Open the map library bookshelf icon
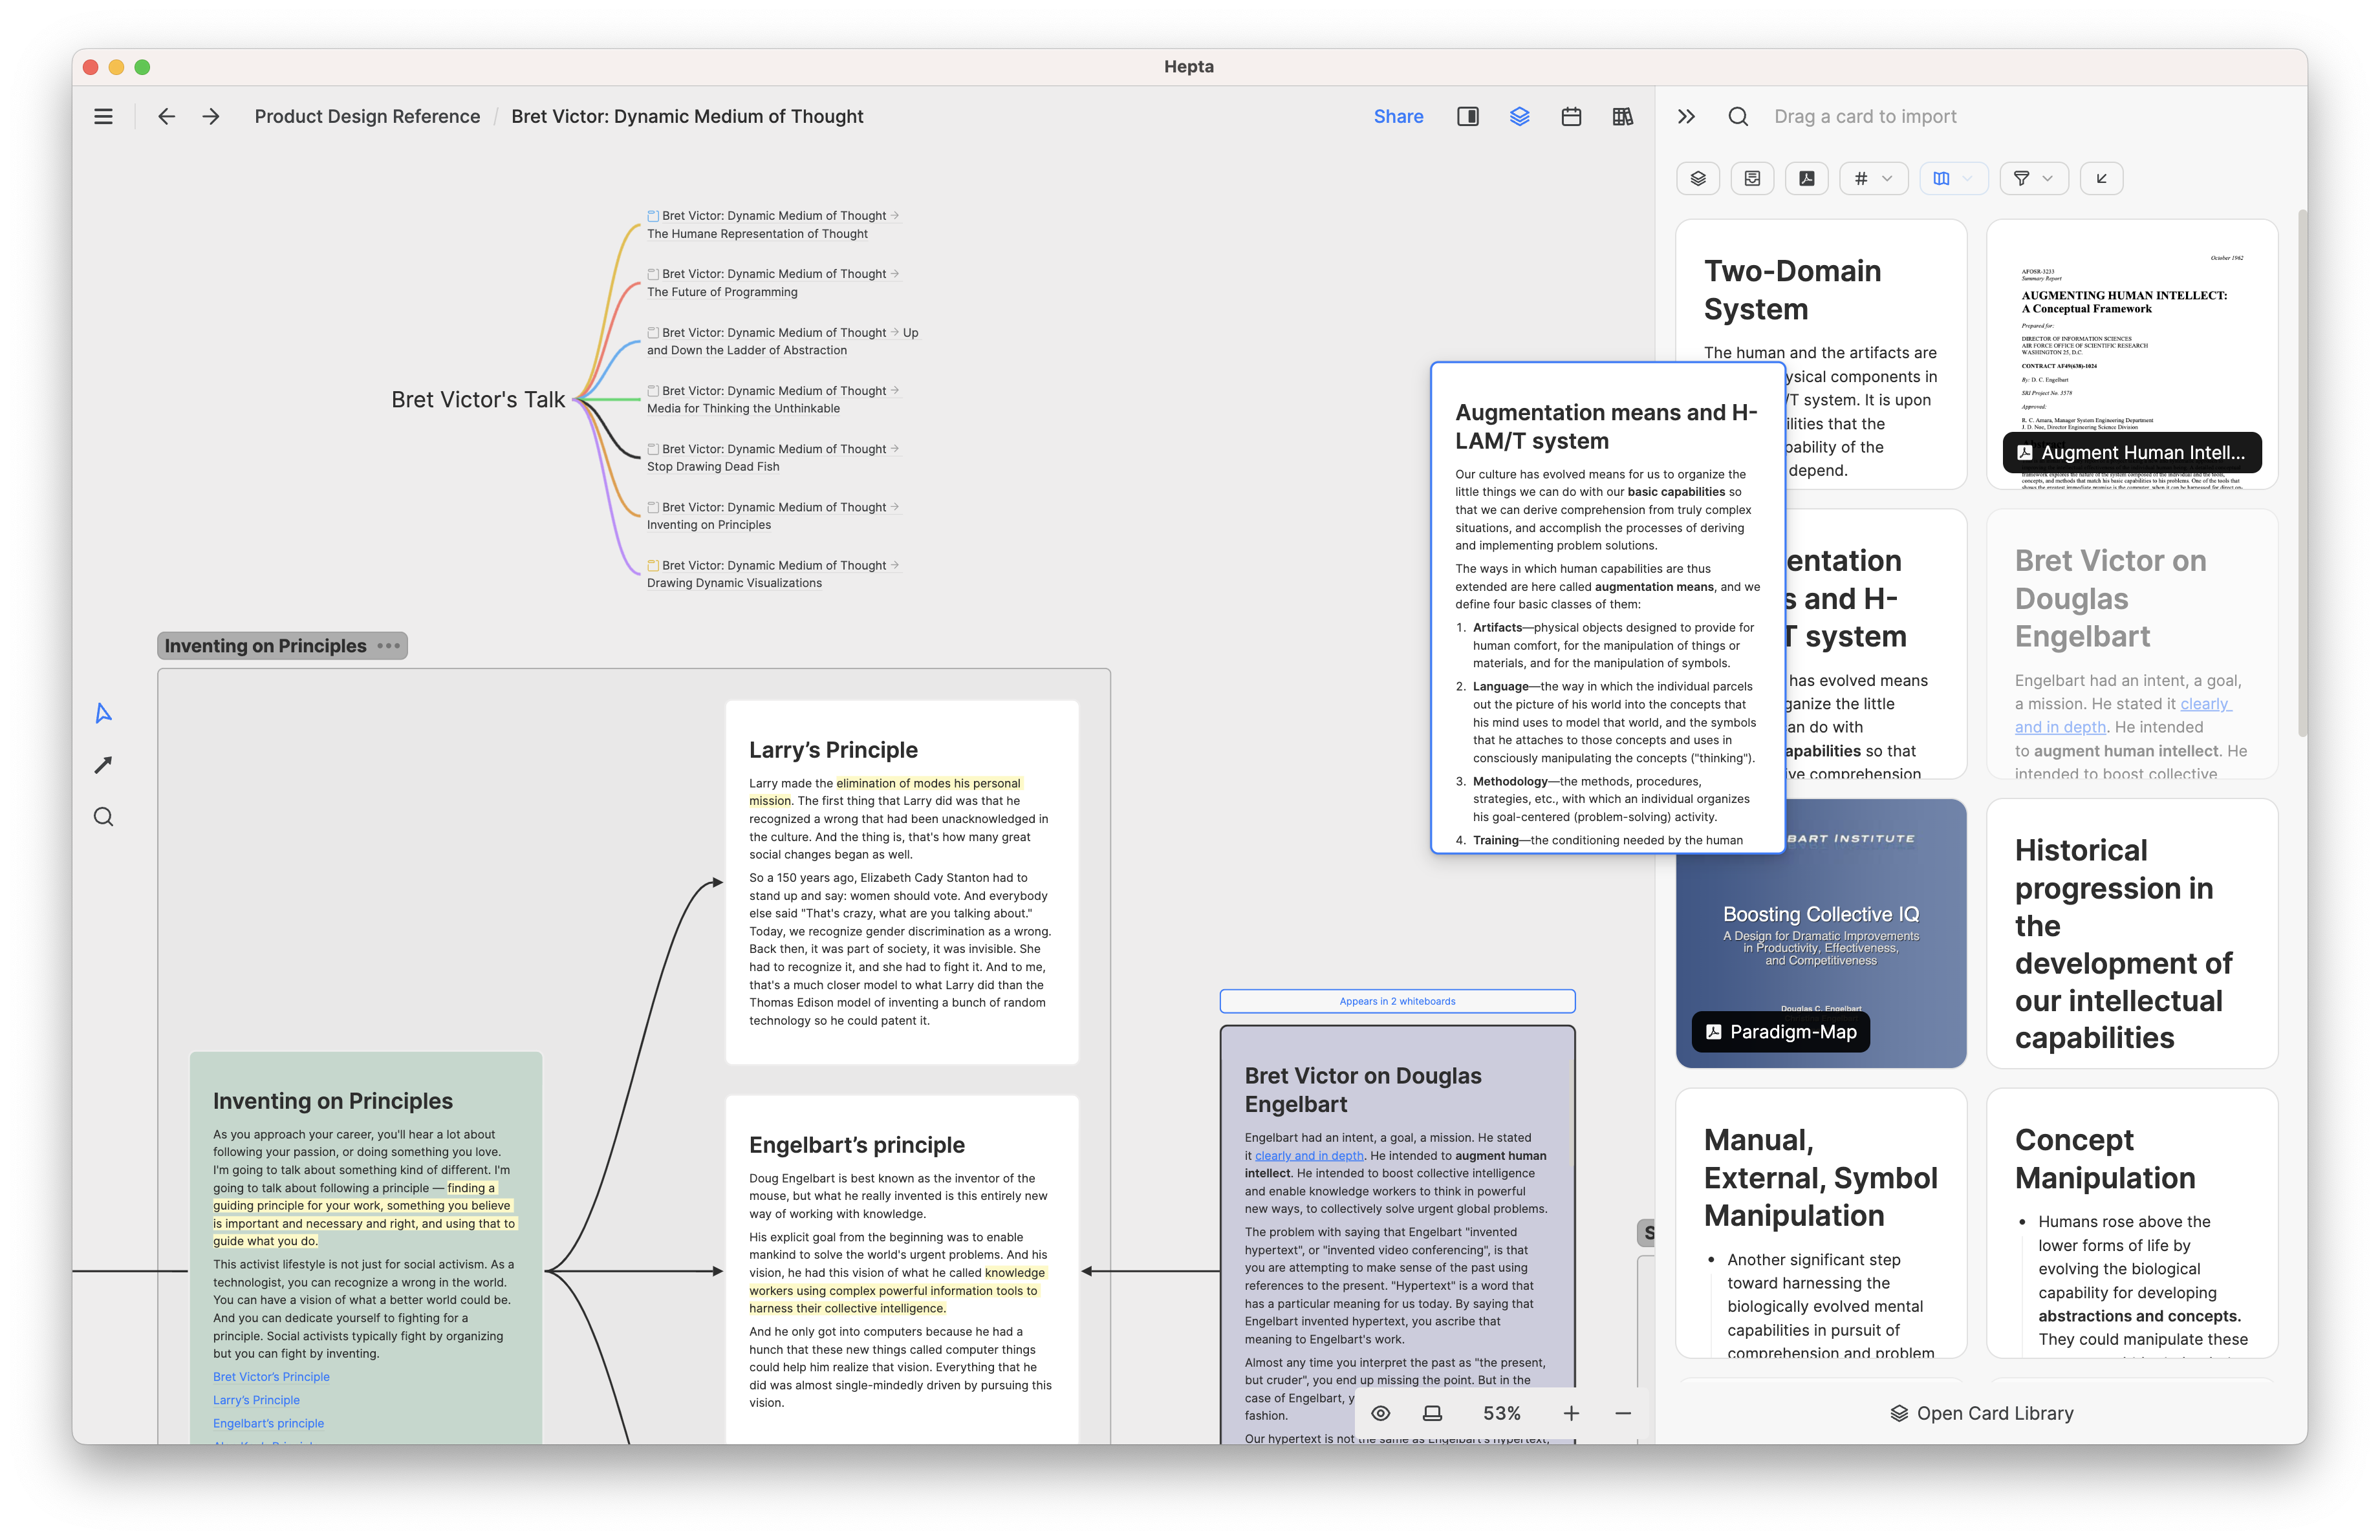The width and height of the screenshot is (2380, 1540). [1622, 117]
